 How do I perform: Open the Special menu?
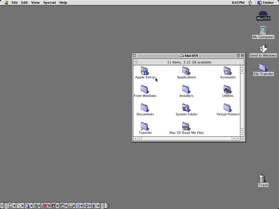click(50, 3)
